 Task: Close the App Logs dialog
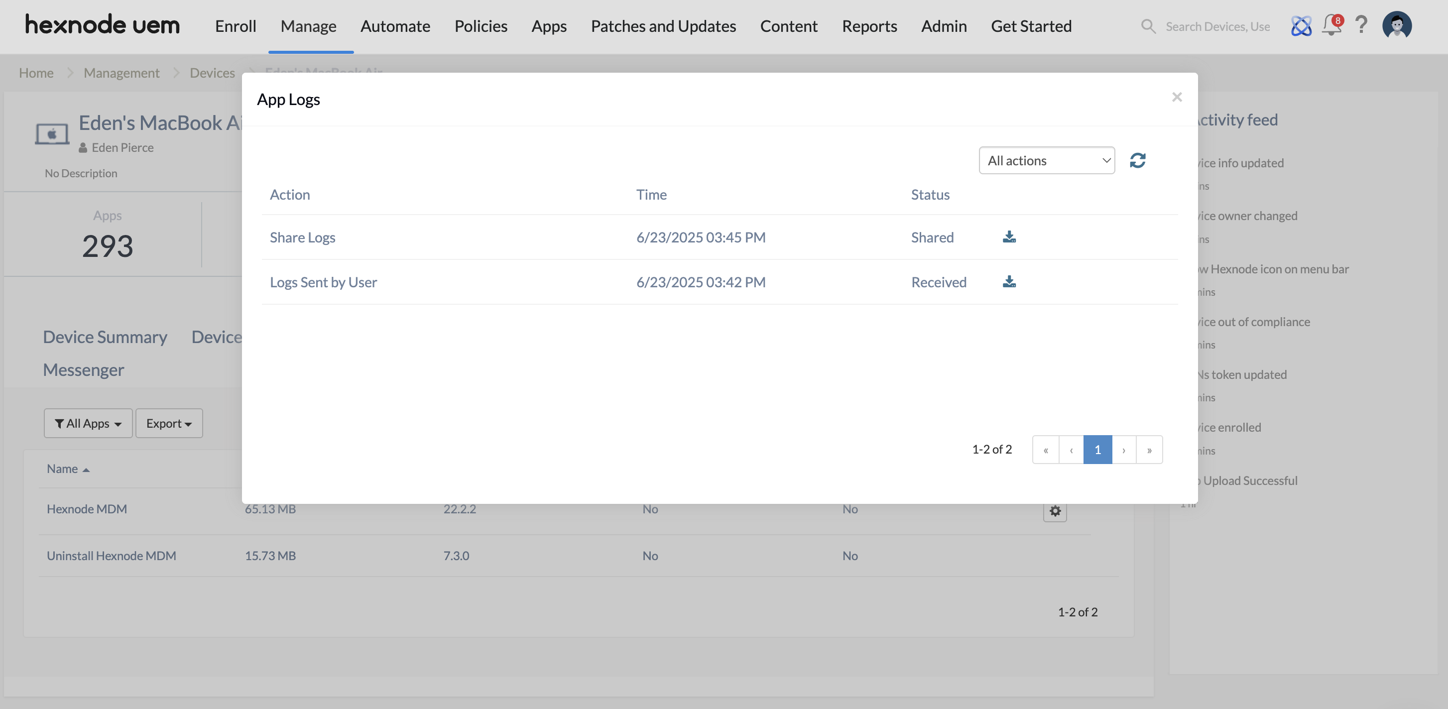click(1177, 97)
